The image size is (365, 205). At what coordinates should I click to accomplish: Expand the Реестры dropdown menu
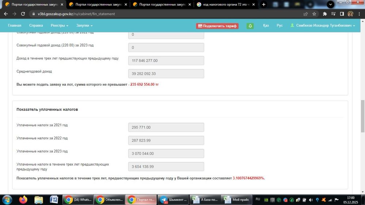tap(59, 26)
